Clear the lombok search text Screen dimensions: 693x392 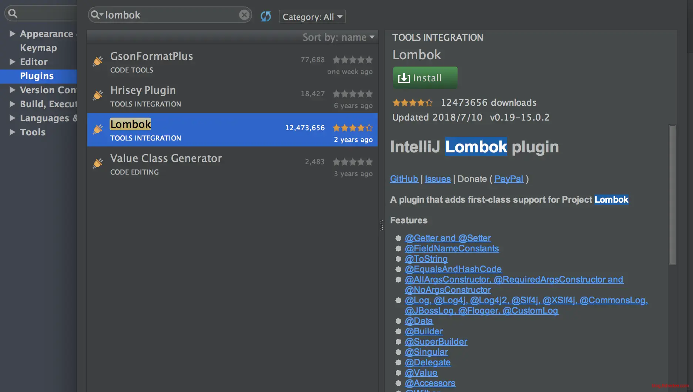click(244, 15)
